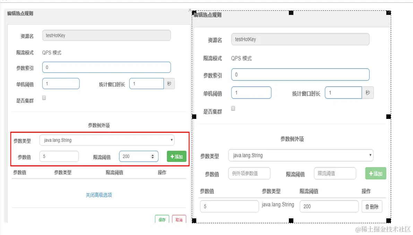413x235 pixels.
Task: Open the java.lang.String dropdown in right dialog
Action: 301,155
